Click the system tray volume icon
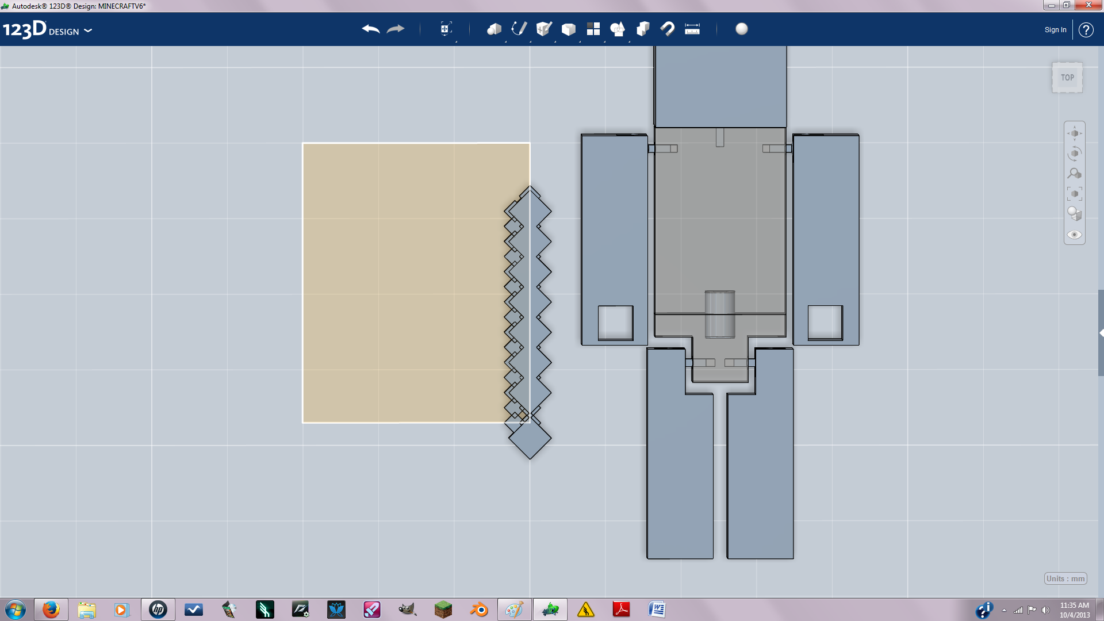The height and width of the screenshot is (621, 1104). pyautogui.click(x=1046, y=610)
